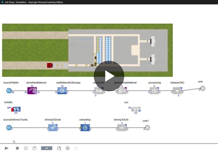Click the 'rawMaterialInStorage' label
218x152 pixels.
pyautogui.click(x=68, y=83)
